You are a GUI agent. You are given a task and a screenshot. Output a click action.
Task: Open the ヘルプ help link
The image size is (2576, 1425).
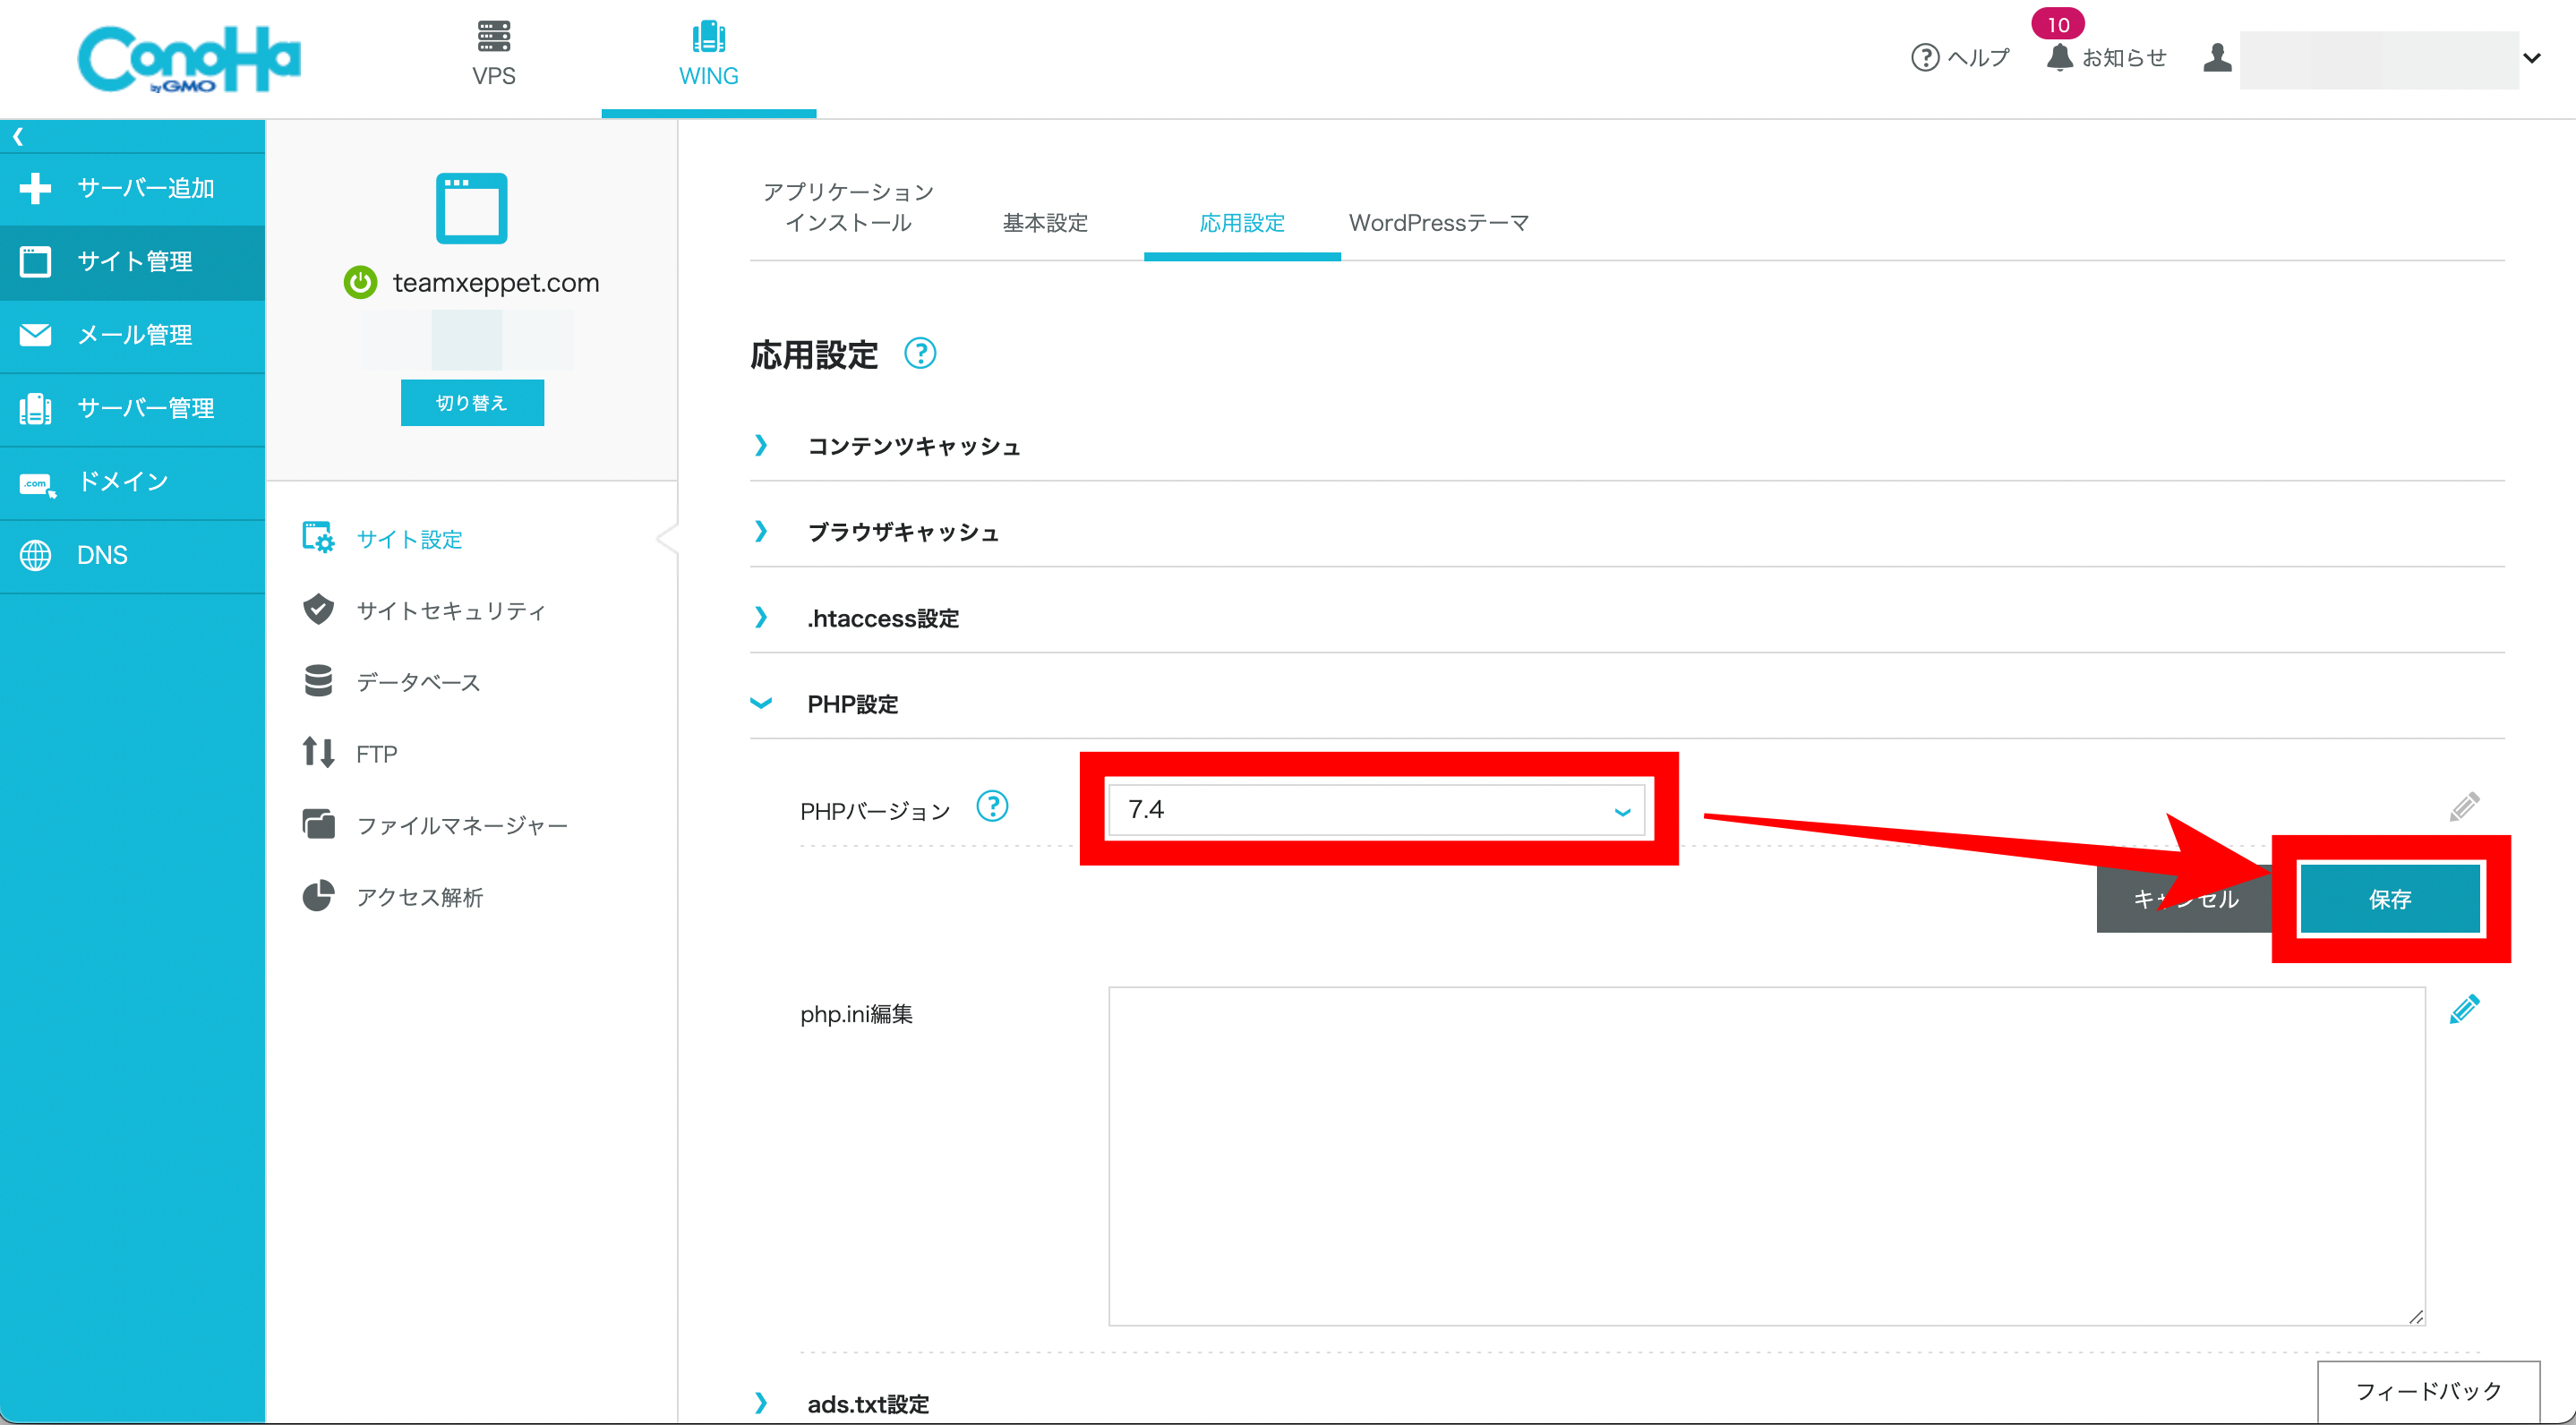point(1959,58)
